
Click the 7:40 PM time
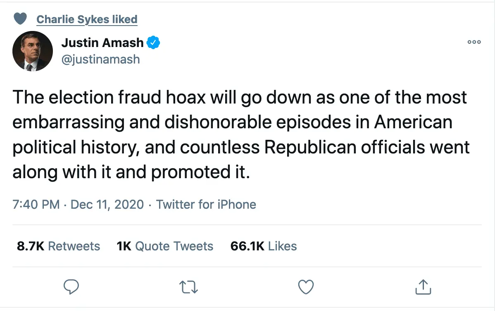click(36, 205)
